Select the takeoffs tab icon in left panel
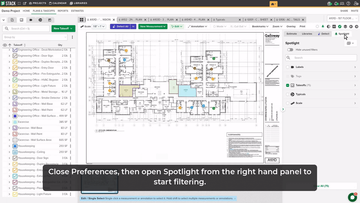360x203 pixels. 21,20
